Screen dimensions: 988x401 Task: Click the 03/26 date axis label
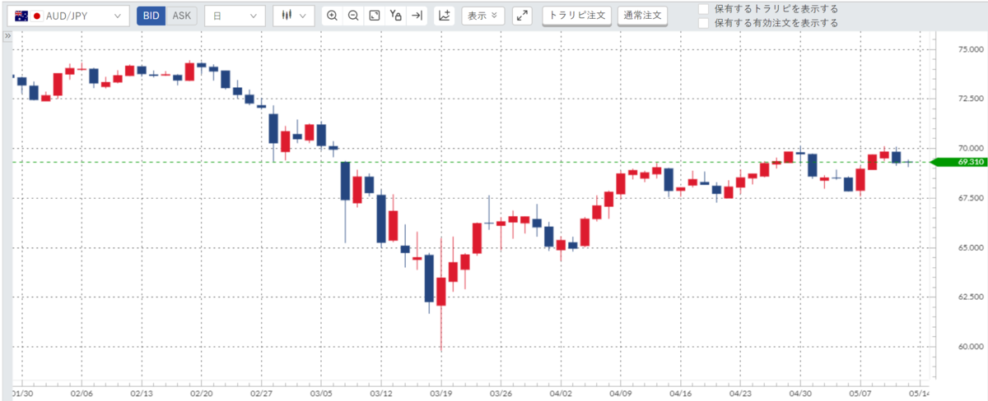(x=501, y=394)
